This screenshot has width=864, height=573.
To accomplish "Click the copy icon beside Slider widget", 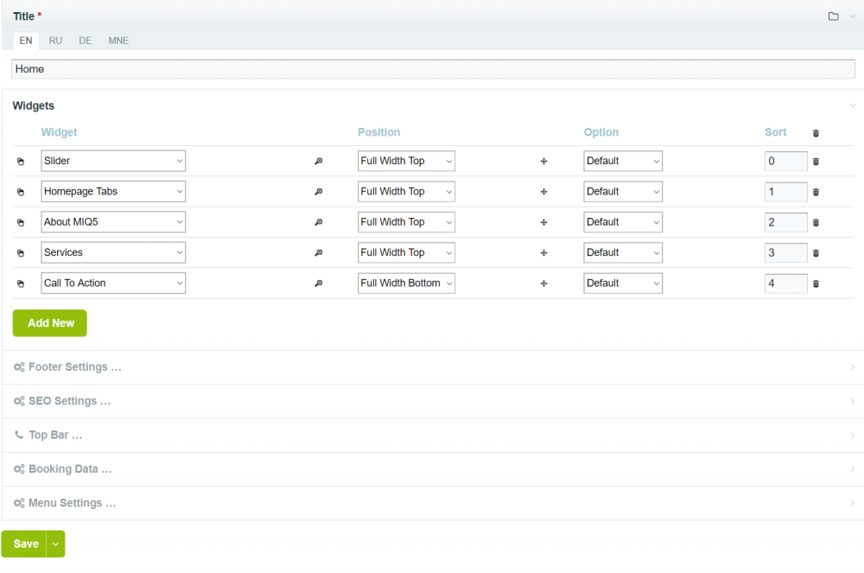I will [21, 162].
